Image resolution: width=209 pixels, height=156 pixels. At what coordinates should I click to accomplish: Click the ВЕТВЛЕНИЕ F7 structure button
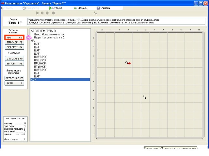(14, 78)
